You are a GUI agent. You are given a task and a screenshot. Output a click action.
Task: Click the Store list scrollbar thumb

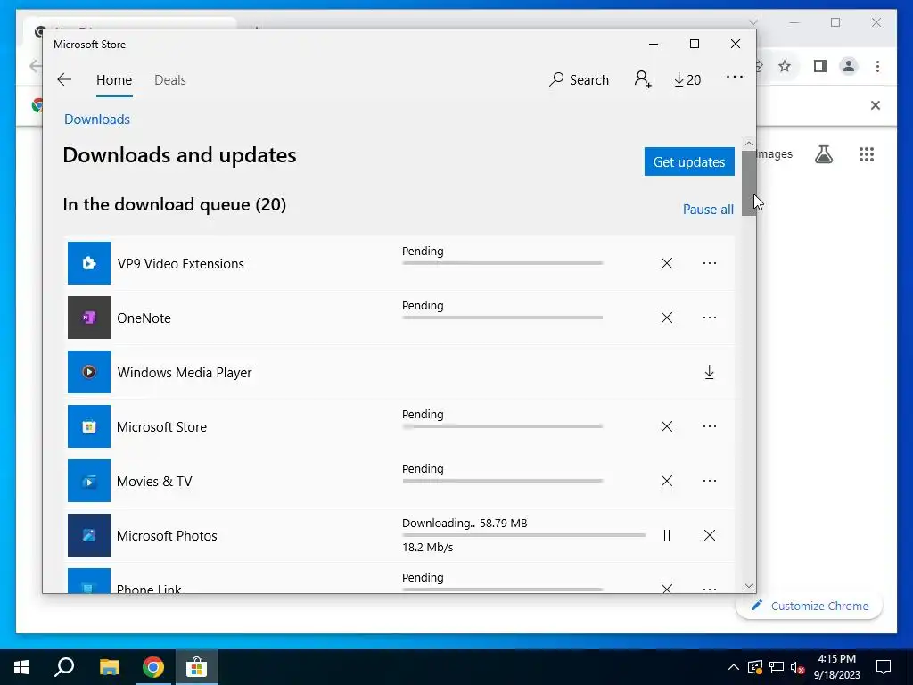click(748, 183)
